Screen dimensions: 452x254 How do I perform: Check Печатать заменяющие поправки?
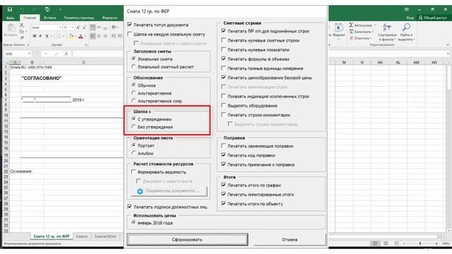[x=224, y=146]
